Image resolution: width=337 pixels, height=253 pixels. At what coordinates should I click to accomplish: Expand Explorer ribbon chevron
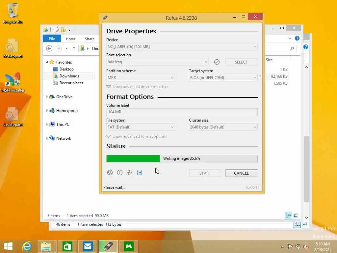290,38
